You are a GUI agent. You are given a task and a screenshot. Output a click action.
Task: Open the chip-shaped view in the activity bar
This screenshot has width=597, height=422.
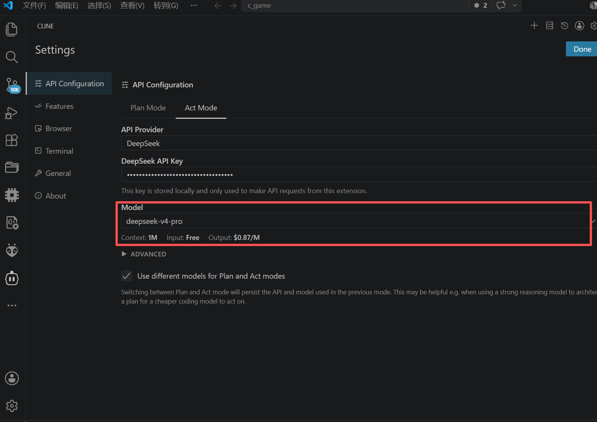tap(12, 195)
